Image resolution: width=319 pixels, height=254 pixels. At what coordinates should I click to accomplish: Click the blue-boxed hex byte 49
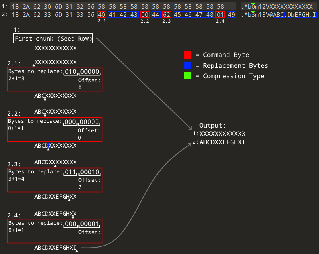(x=231, y=15)
